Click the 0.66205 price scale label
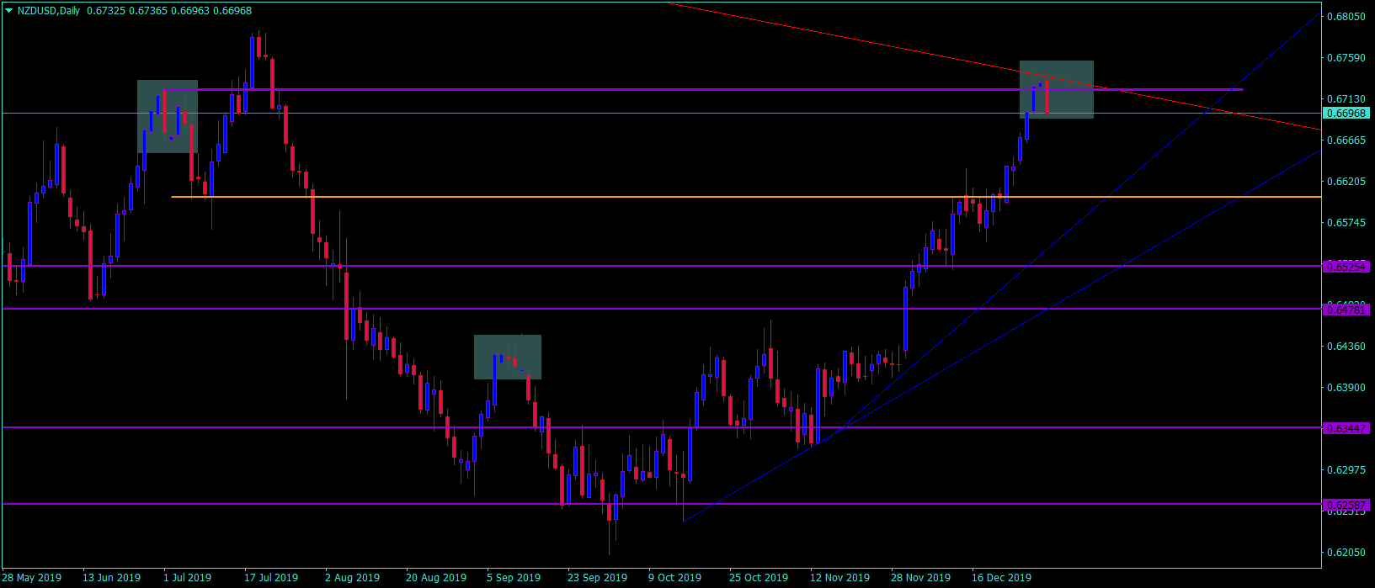1375x588 pixels. [x=1346, y=182]
